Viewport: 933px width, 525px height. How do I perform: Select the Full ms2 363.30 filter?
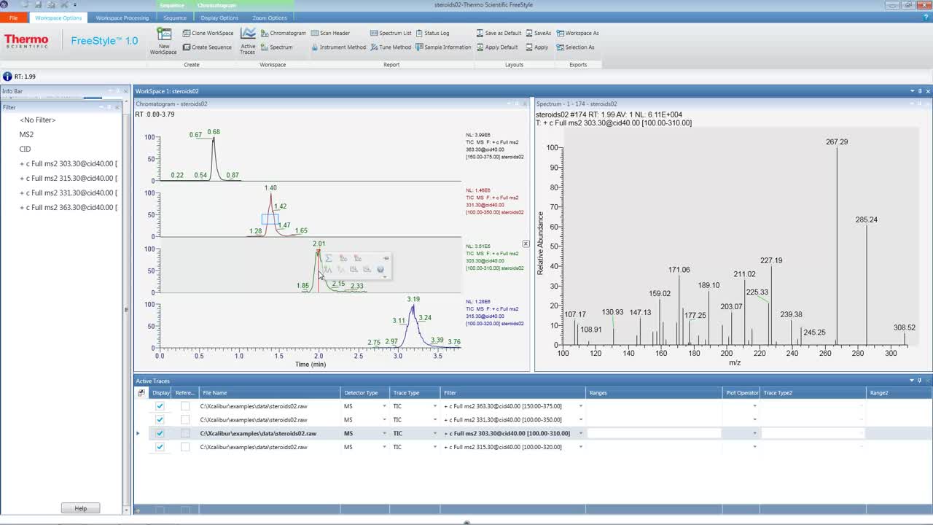[x=69, y=207]
